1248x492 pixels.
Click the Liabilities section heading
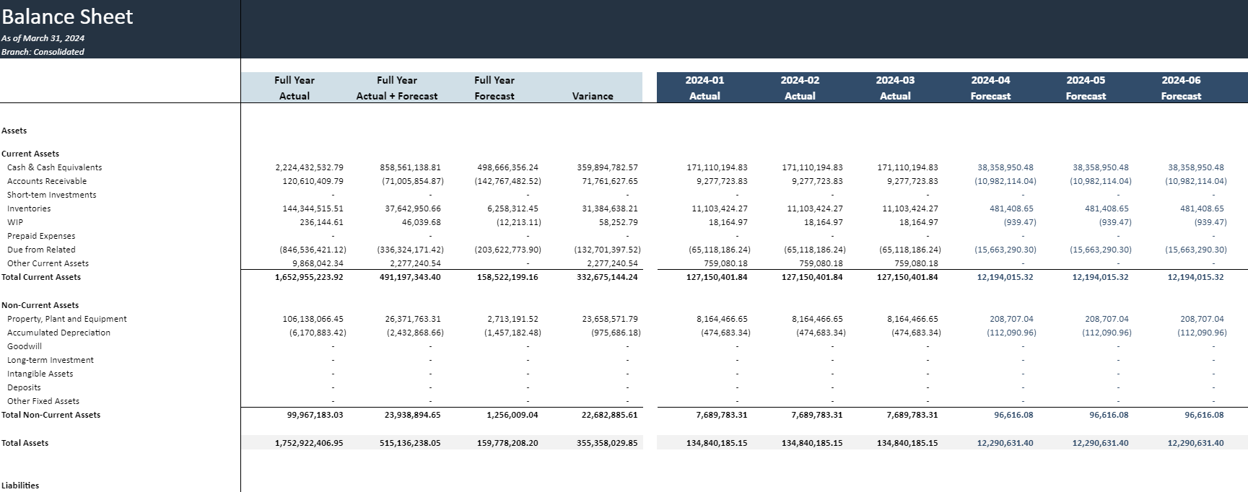coord(20,486)
